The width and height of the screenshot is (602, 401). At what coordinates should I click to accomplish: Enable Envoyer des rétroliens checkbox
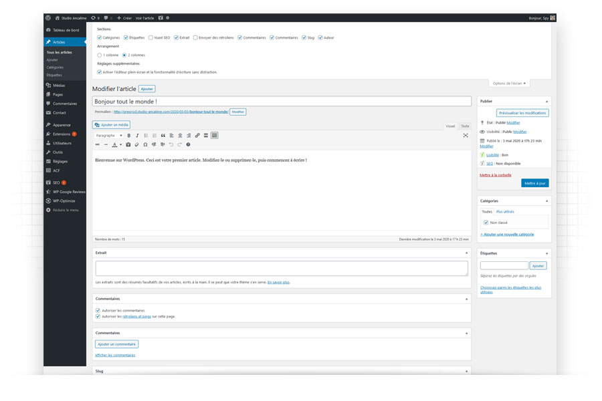click(x=195, y=37)
